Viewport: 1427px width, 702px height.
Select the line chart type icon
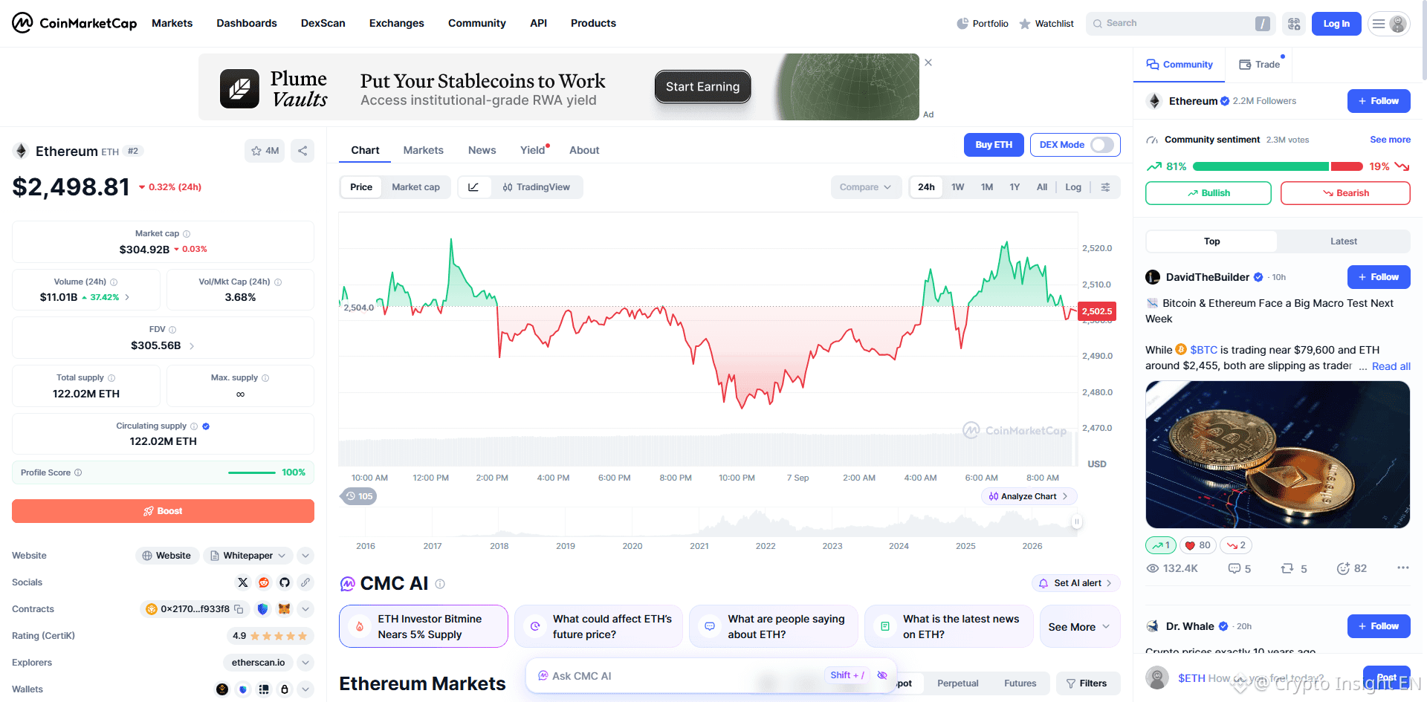[x=473, y=187]
